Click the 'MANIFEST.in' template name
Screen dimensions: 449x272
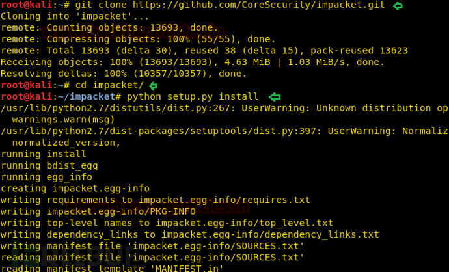[x=187, y=269]
